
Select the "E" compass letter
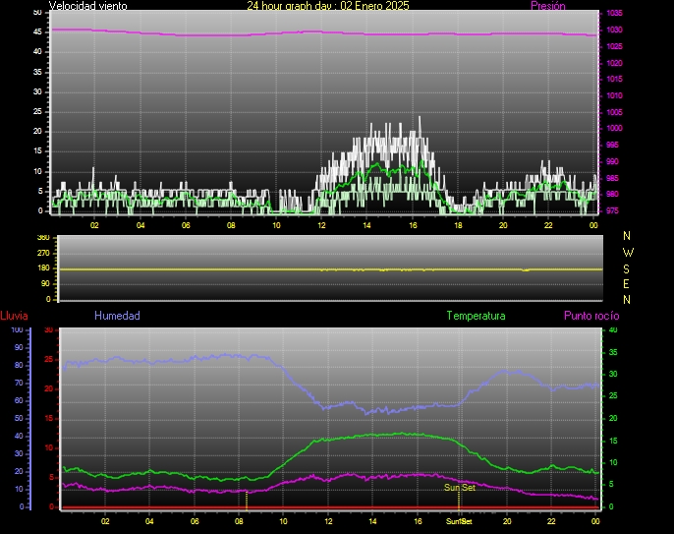point(626,284)
